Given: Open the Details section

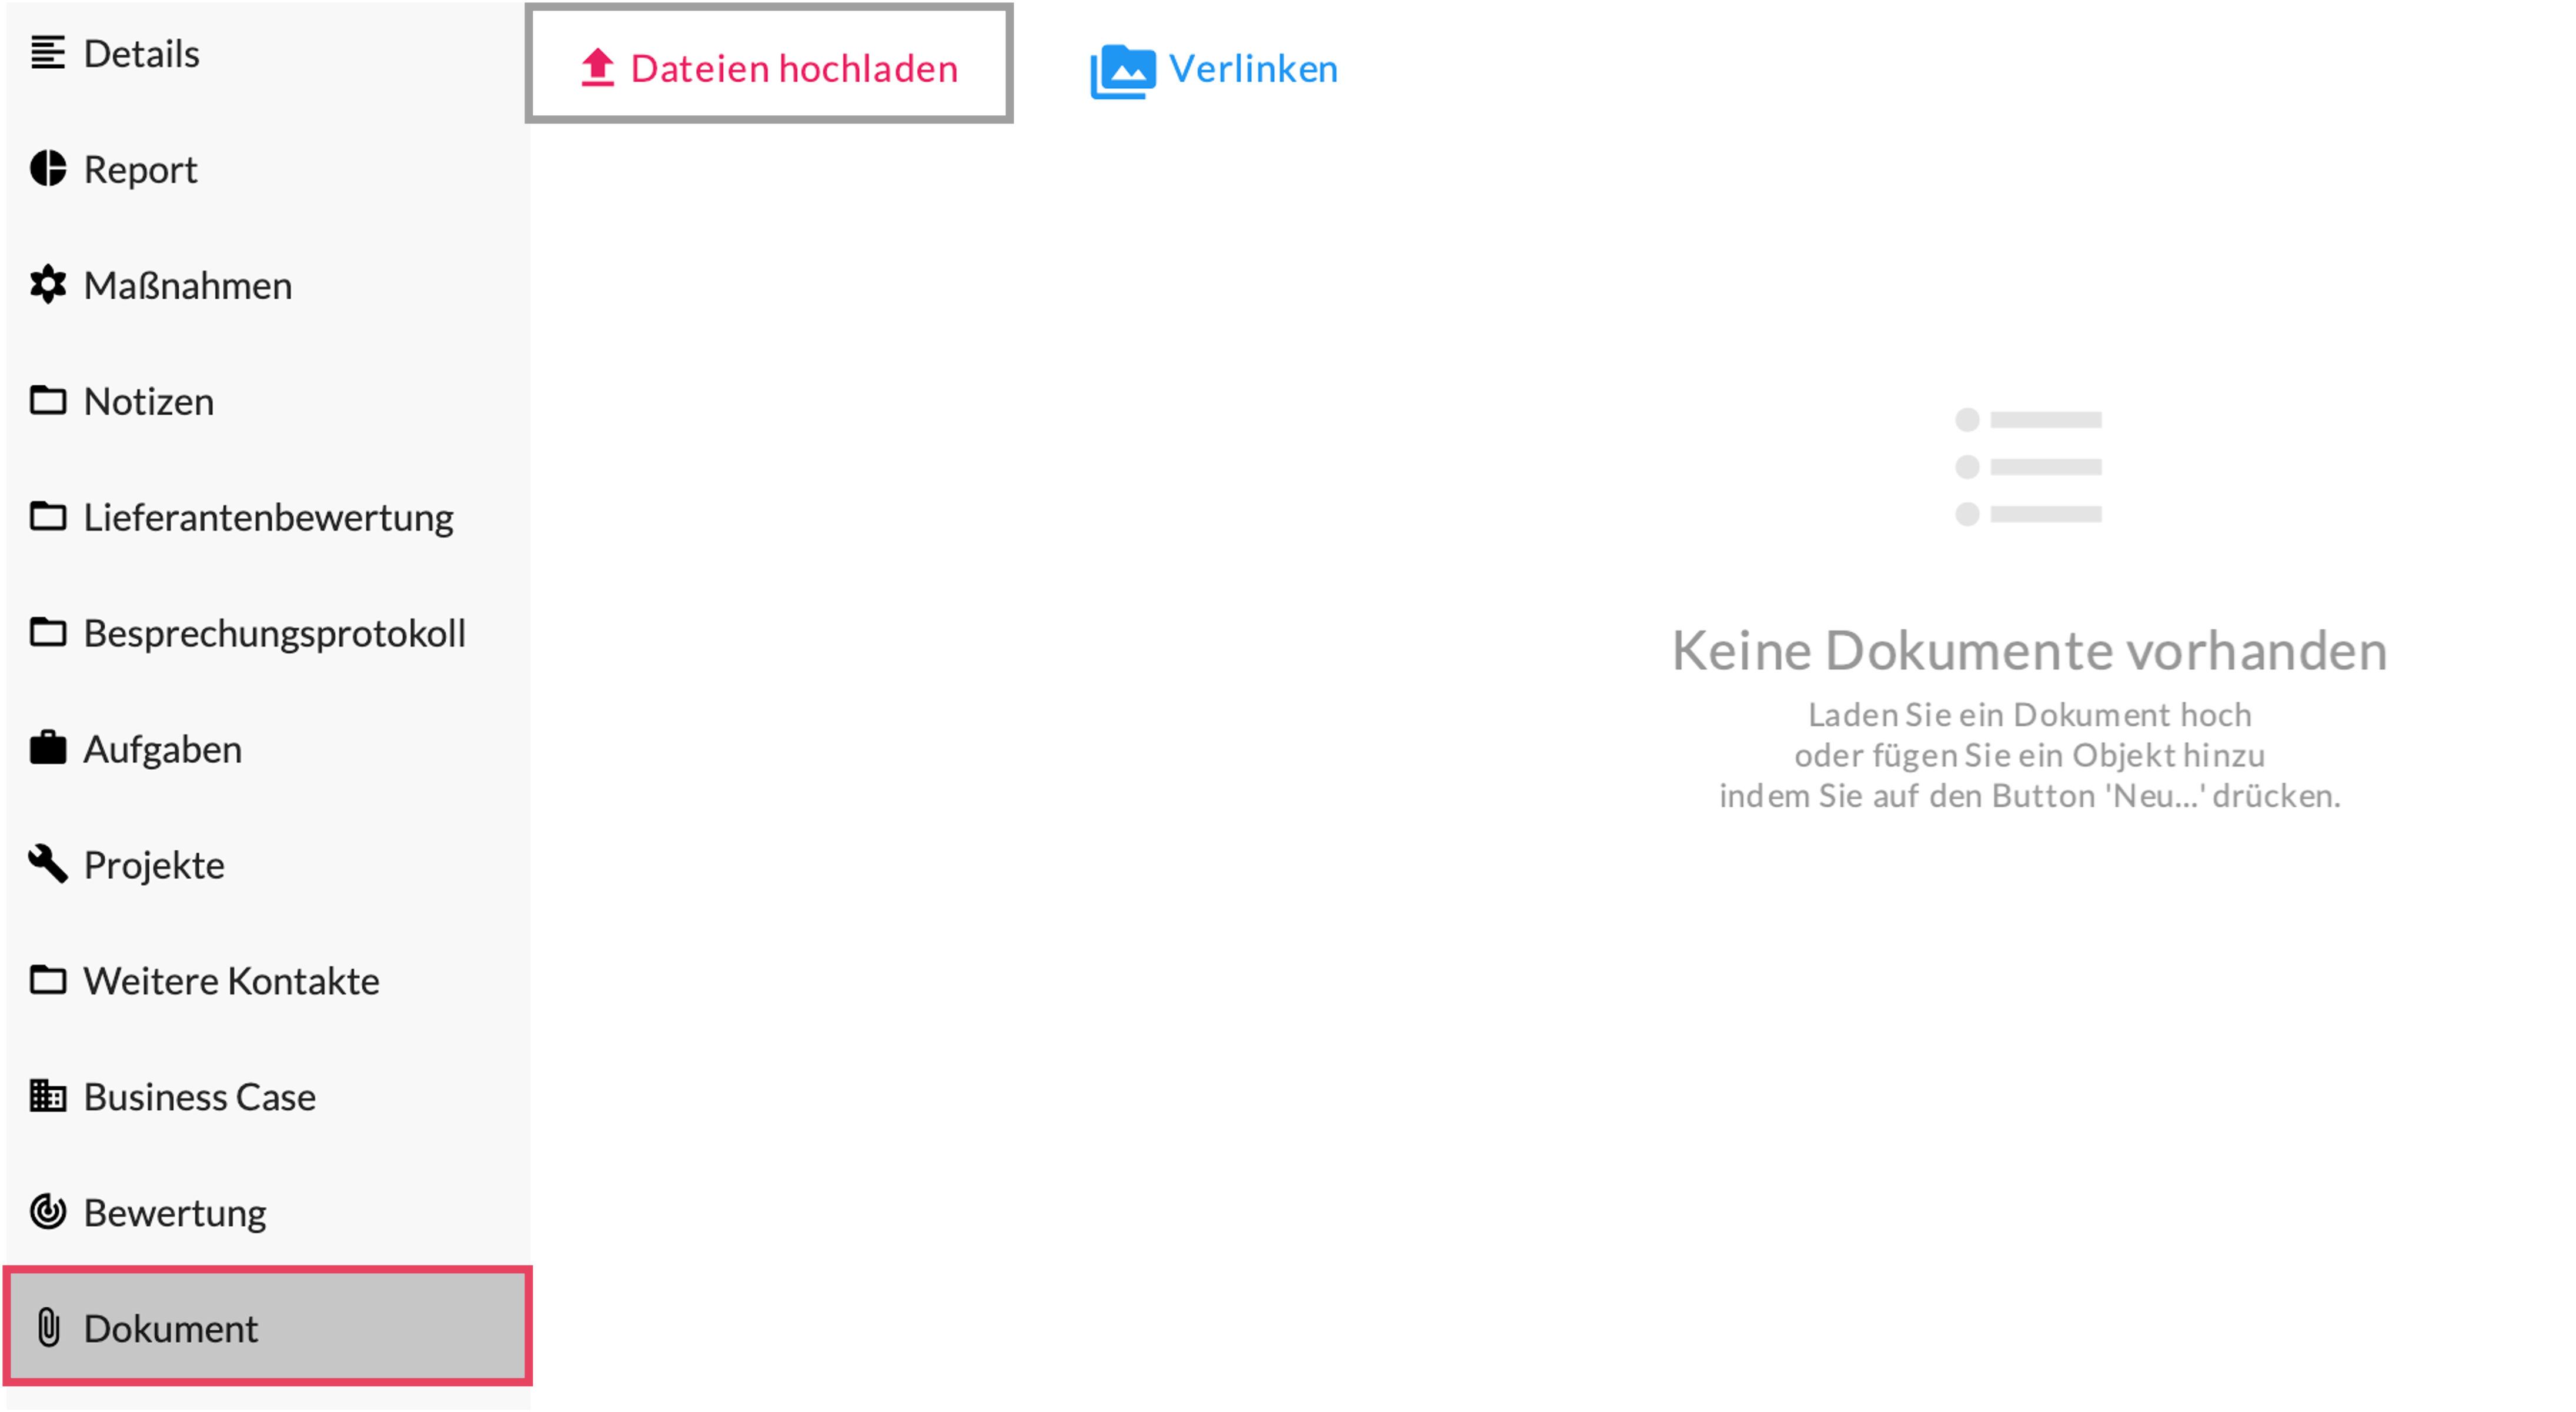Looking at the screenshot, I should (x=141, y=54).
